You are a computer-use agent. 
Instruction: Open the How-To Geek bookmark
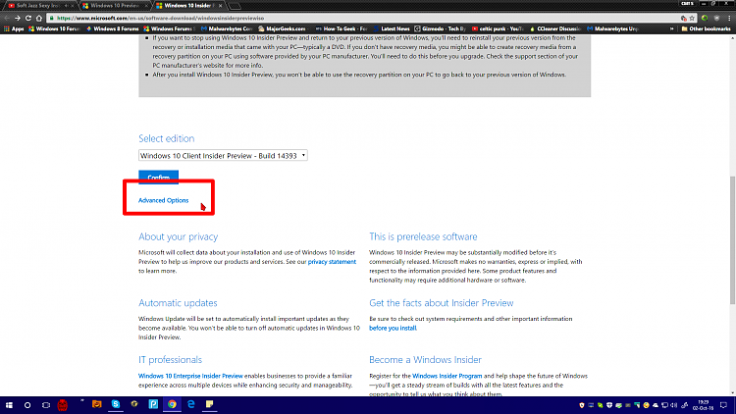[342, 28]
